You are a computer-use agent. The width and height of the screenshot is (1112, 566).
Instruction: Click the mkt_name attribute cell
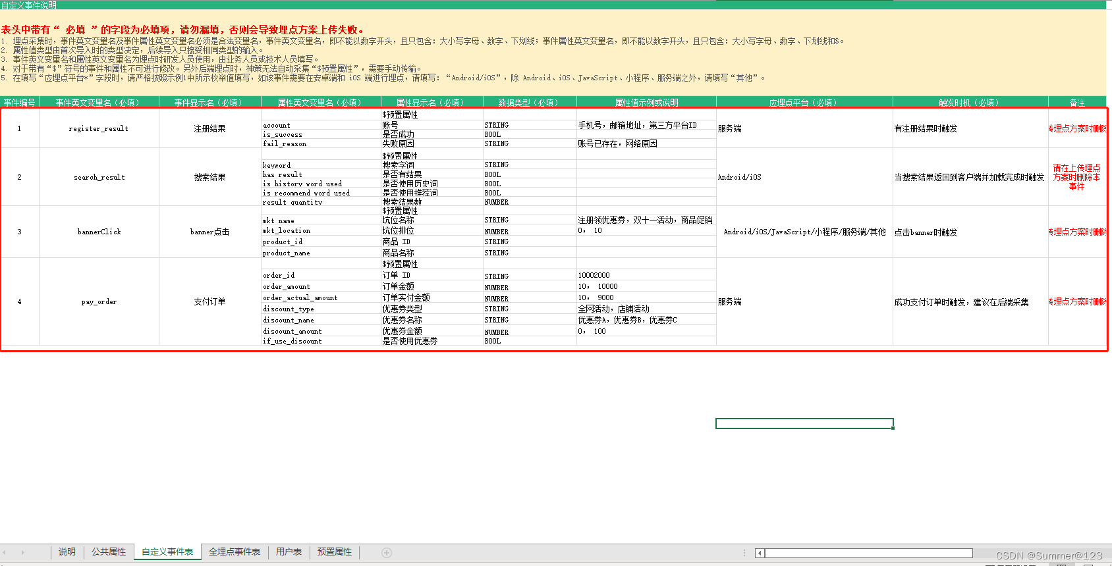[321, 220]
